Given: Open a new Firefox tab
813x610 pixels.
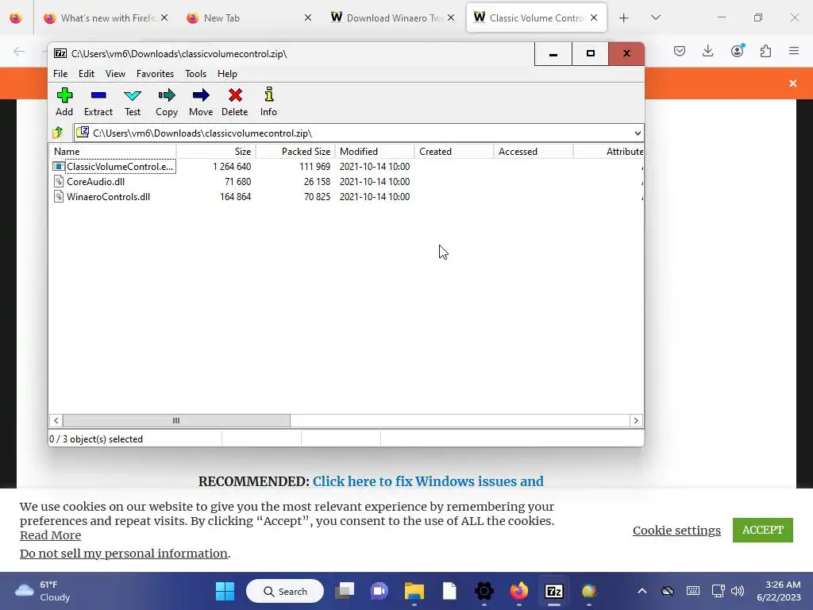Looking at the screenshot, I should (x=624, y=18).
